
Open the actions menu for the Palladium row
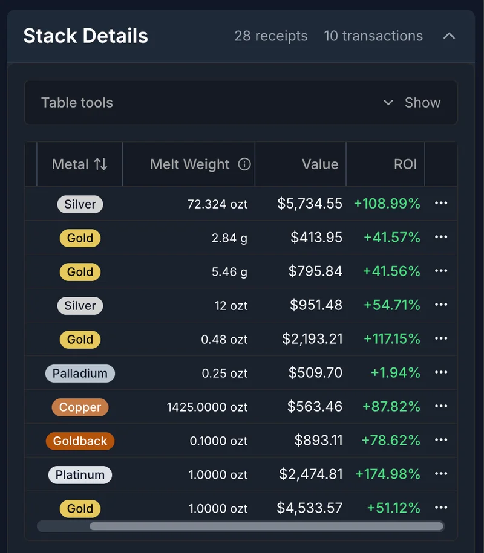tap(441, 373)
